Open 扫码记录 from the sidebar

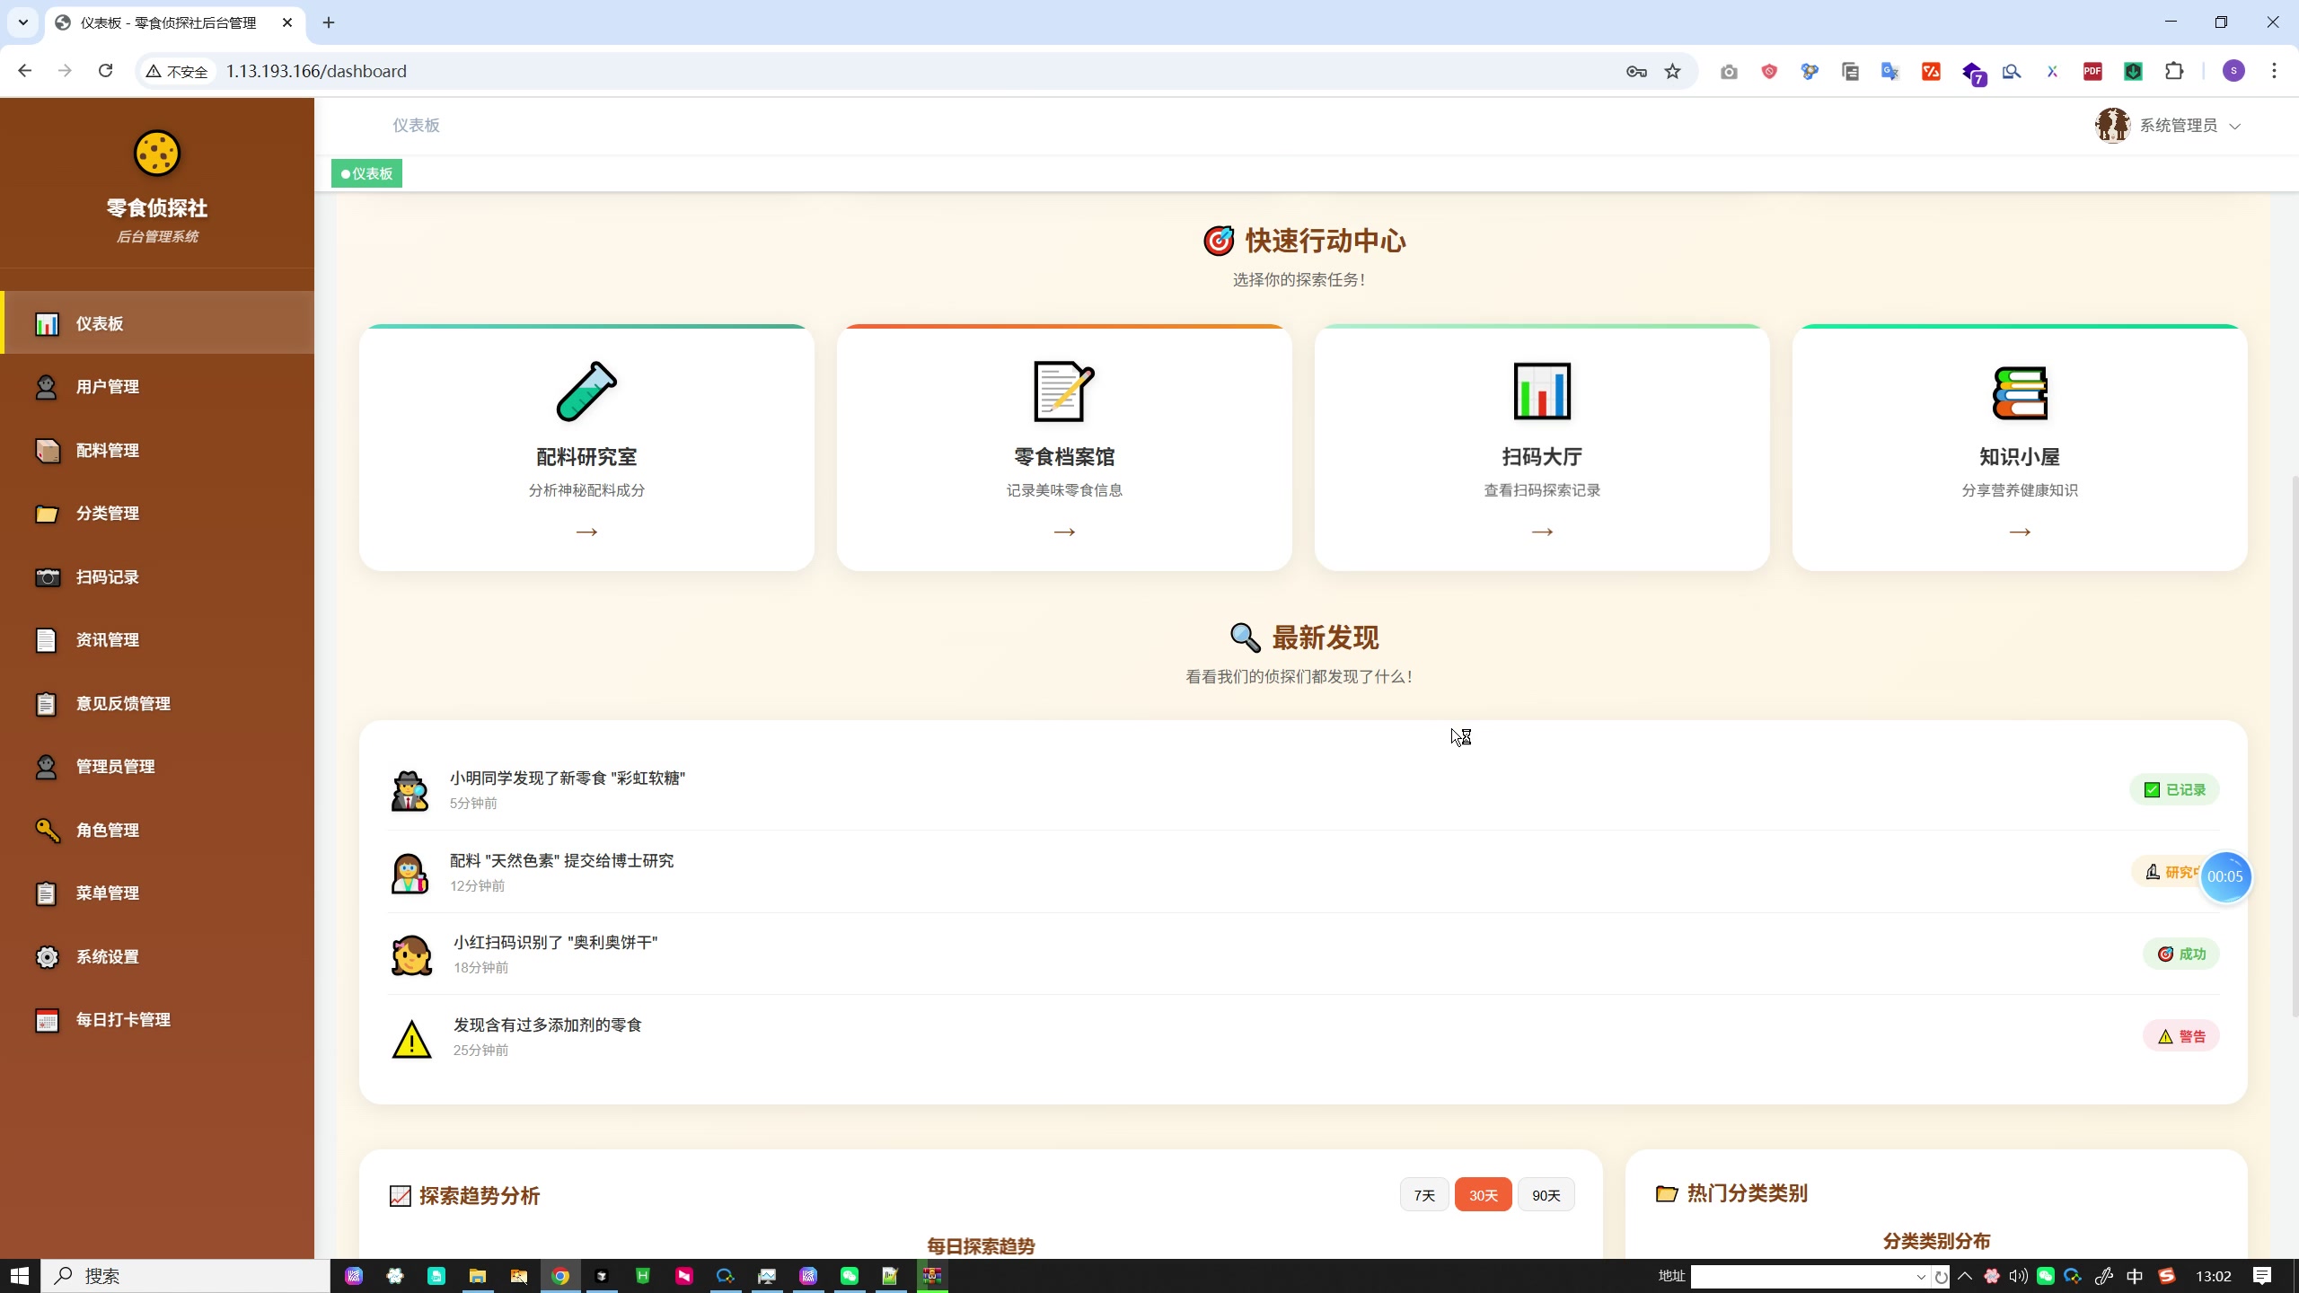108,576
